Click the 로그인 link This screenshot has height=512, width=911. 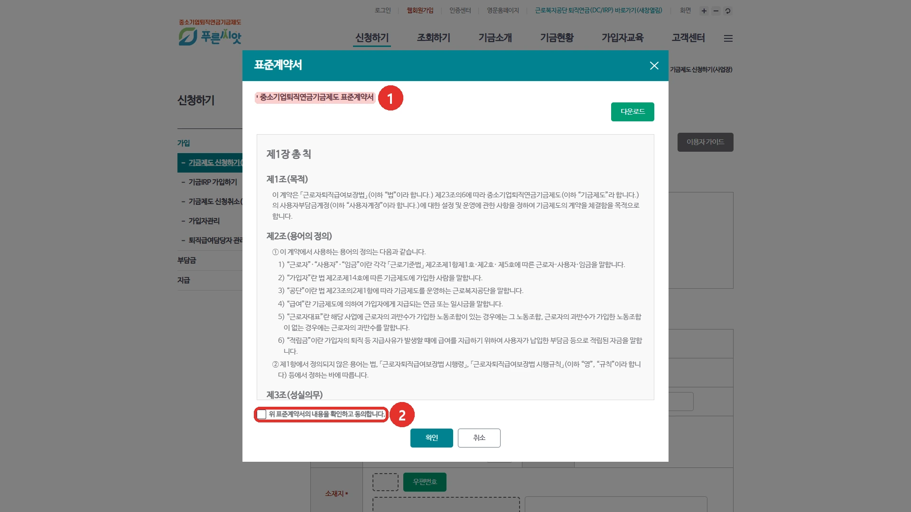(382, 10)
